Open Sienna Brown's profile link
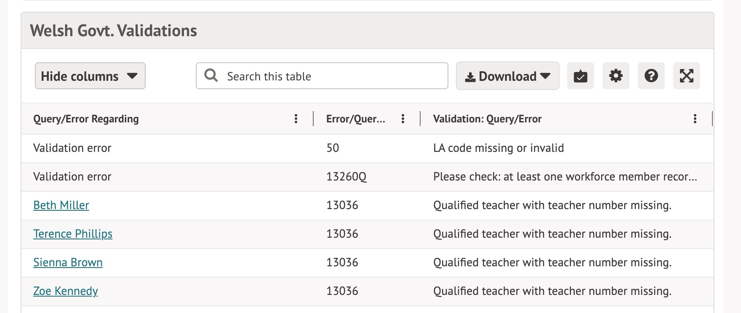Image resolution: width=741 pixels, height=313 pixels. [68, 263]
